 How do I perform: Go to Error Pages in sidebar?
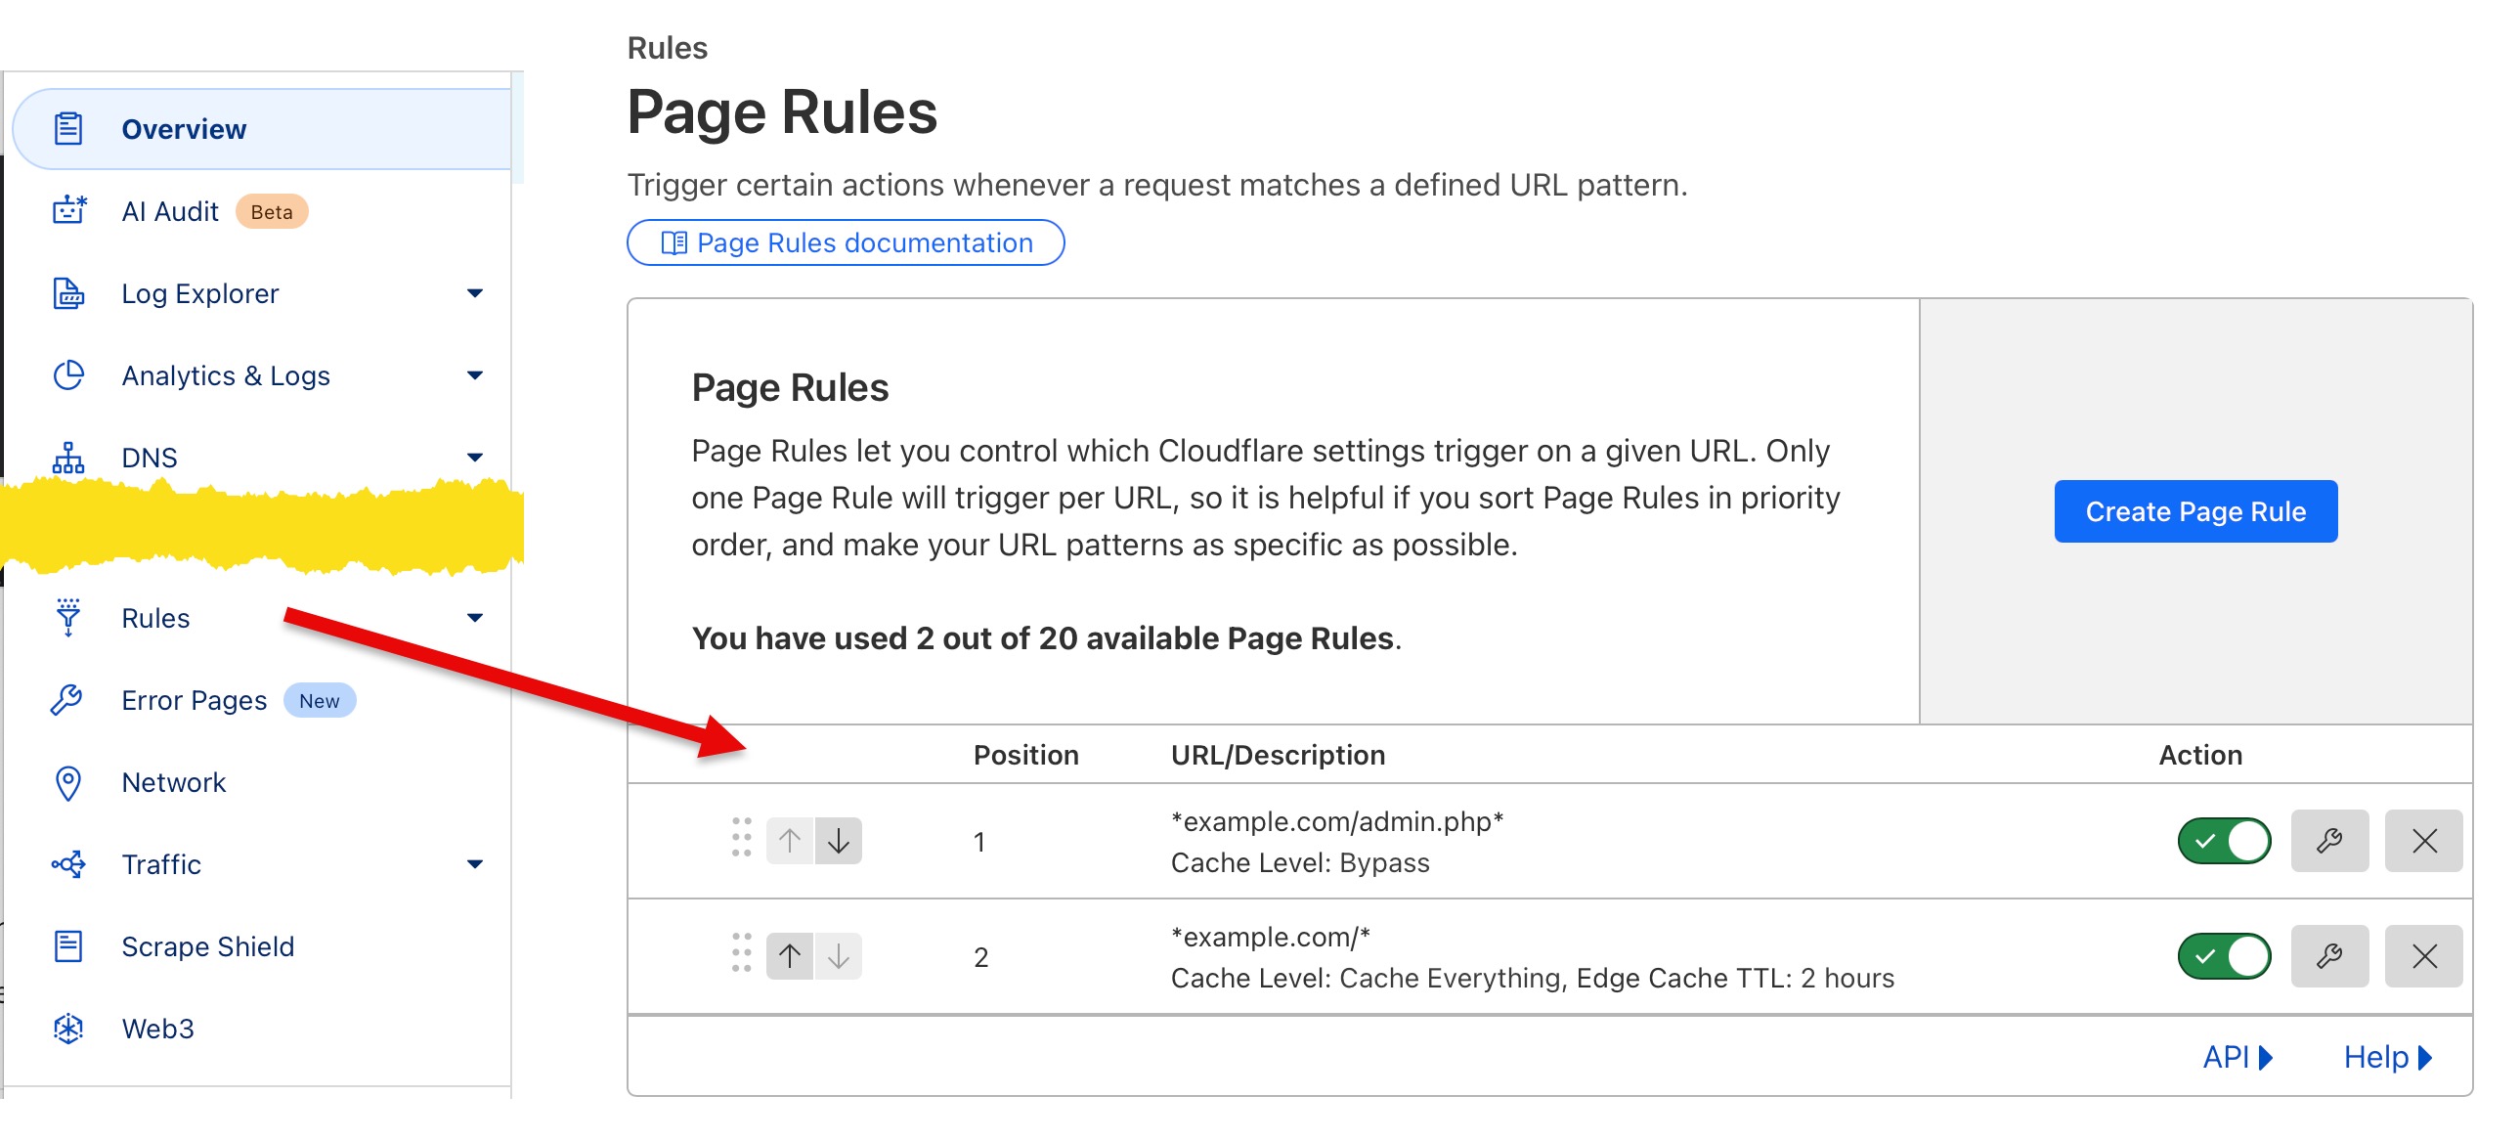tap(194, 701)
